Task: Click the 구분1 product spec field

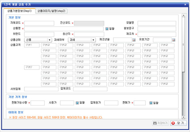Action: (32, 45)
